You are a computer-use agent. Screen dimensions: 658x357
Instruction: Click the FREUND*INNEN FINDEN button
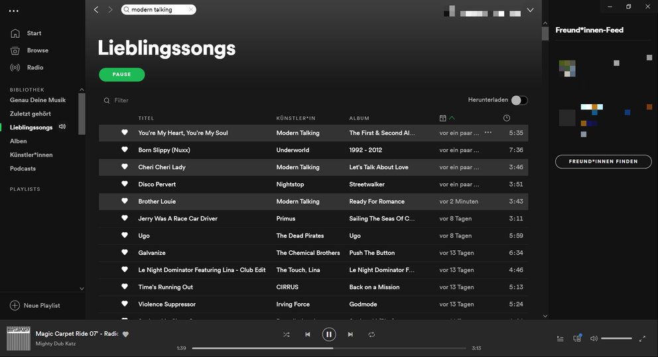tap(603, 161)
